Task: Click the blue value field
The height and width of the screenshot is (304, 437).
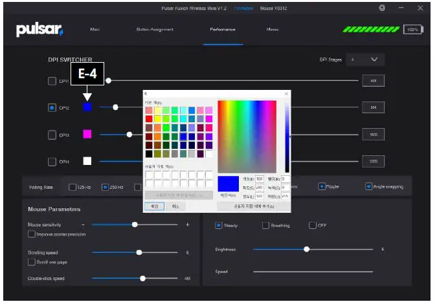Action: click(x=286, y=196)
